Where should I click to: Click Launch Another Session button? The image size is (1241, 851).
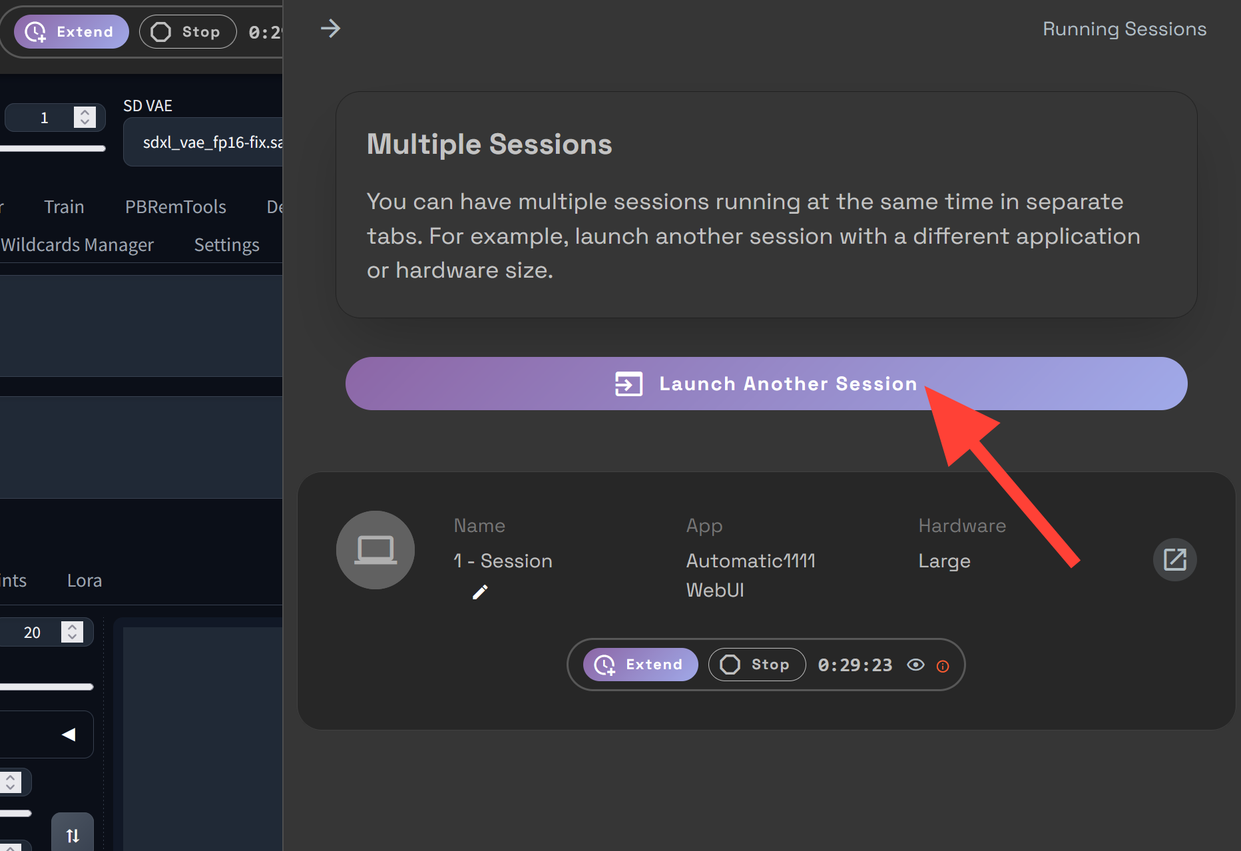(766, 384)
